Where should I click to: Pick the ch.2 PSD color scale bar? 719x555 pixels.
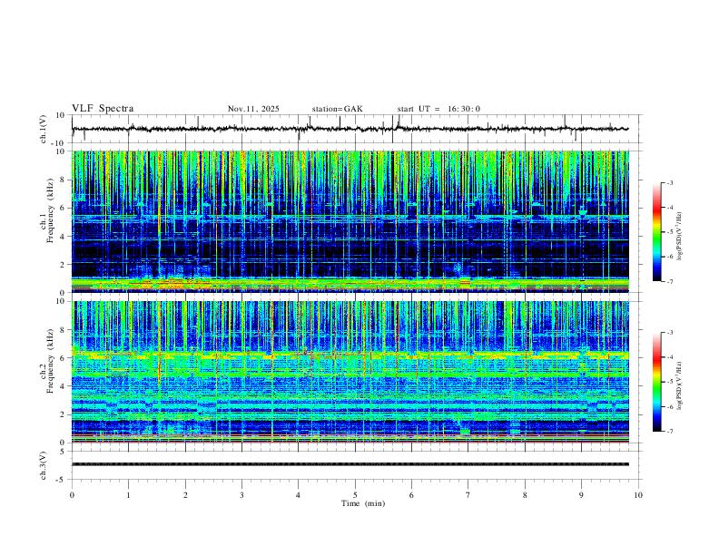click(x=656, y=382)
